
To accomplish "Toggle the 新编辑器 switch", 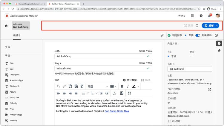I will [x=198, y=35].
